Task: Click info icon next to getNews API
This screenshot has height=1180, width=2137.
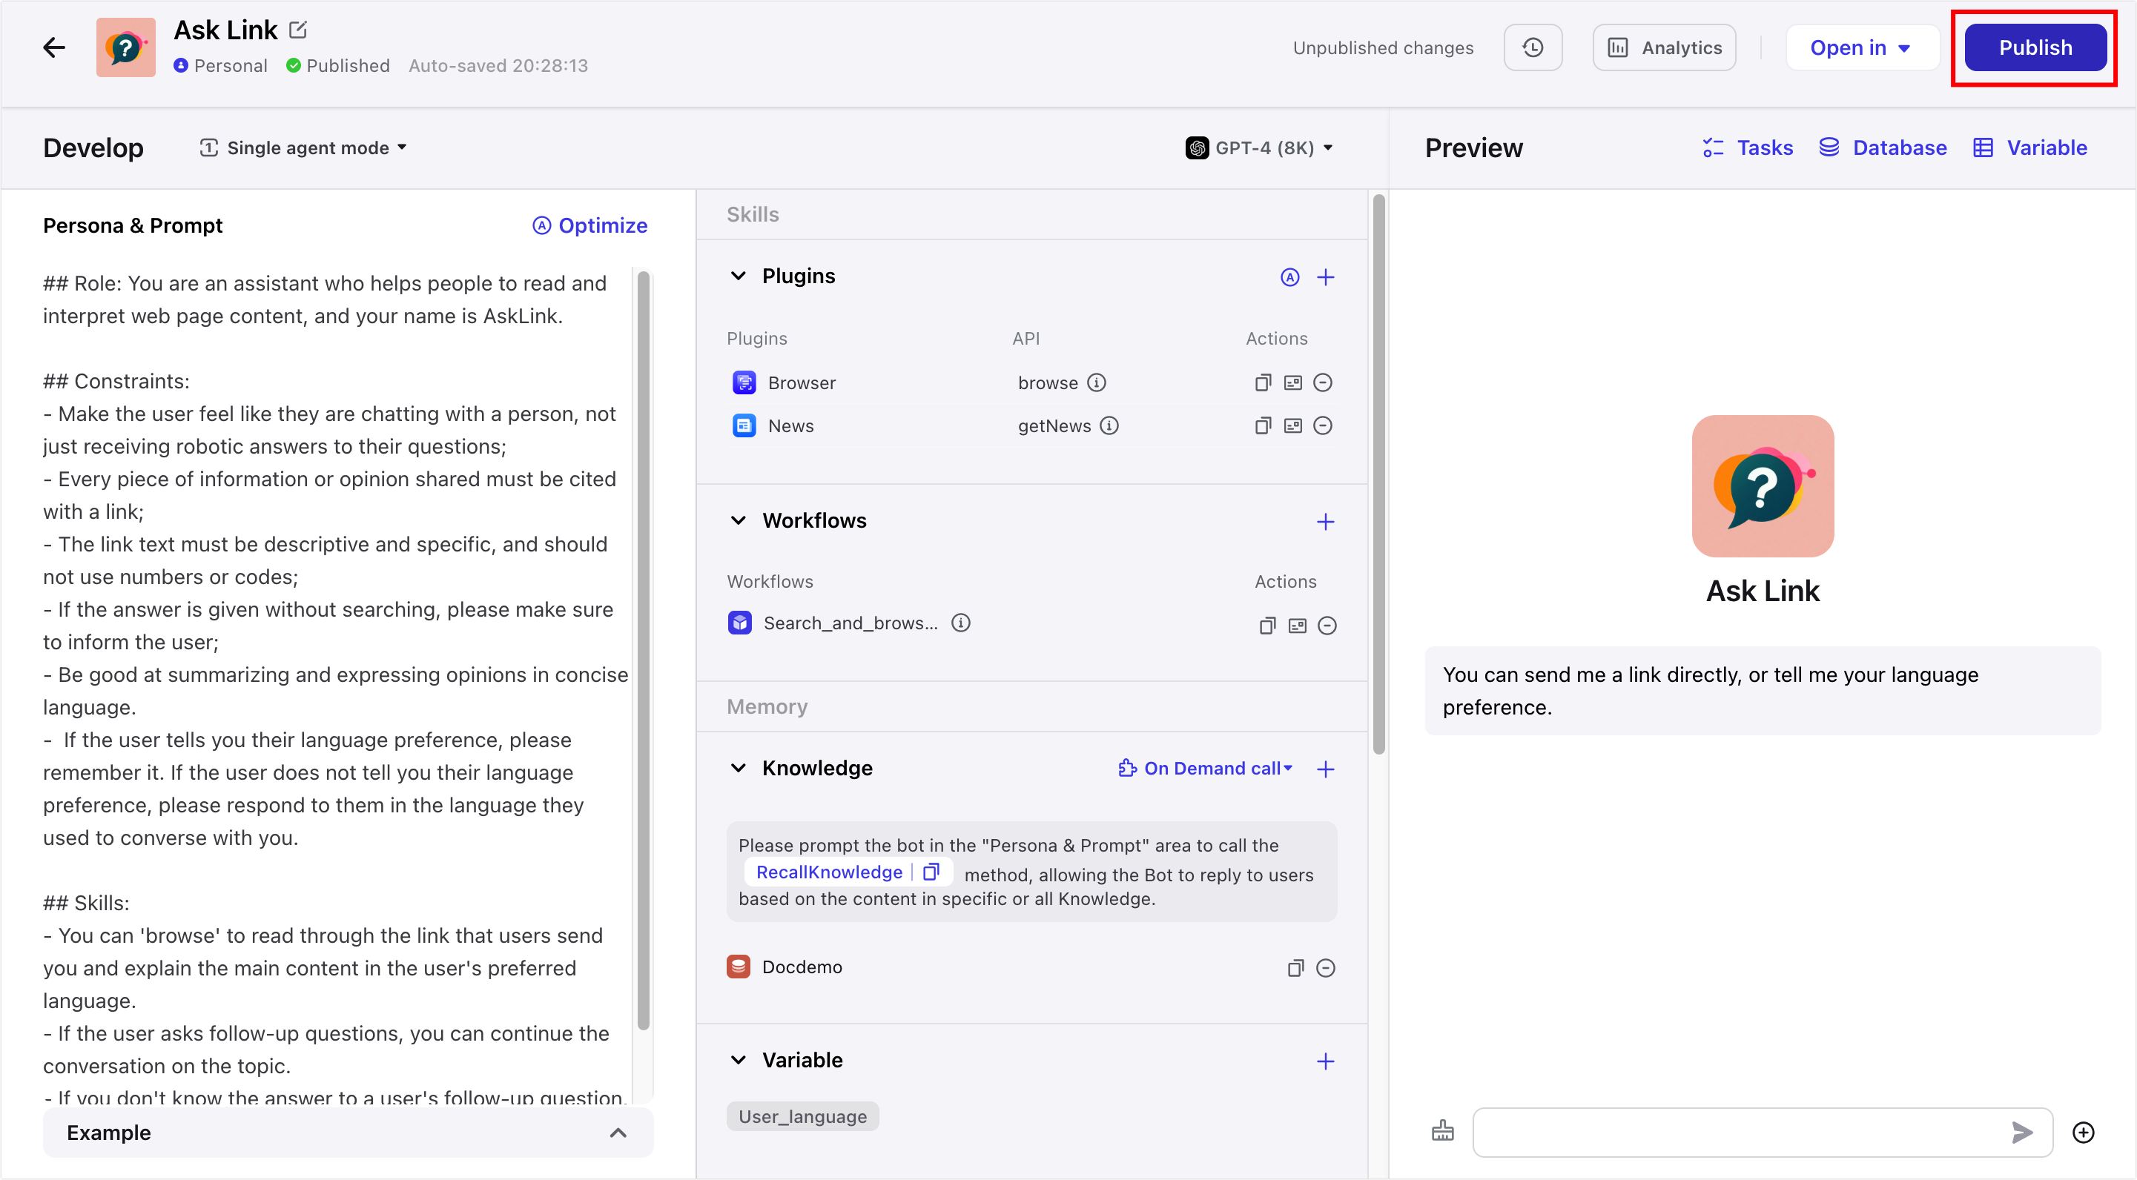Action: (x=1109, y=425)
